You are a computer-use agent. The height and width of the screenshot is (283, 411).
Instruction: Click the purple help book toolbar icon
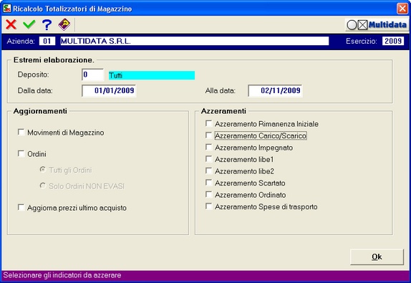pyautogui.click(x=64, y=24)
